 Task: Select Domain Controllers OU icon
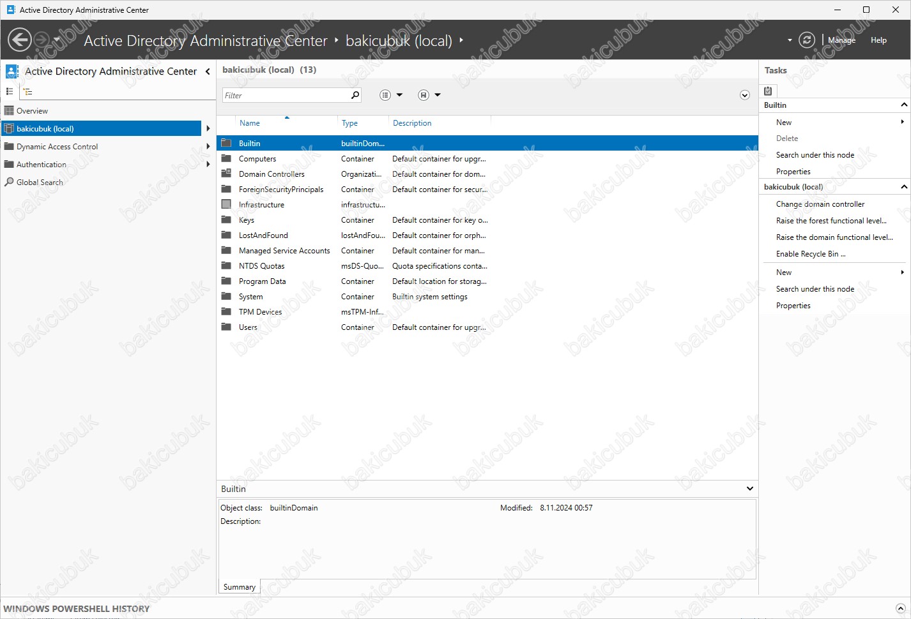coord(226,174)
